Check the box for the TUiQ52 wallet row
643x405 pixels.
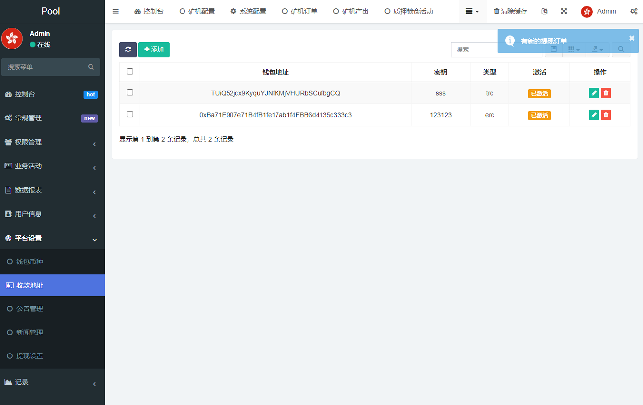click(x=130, y=93)
